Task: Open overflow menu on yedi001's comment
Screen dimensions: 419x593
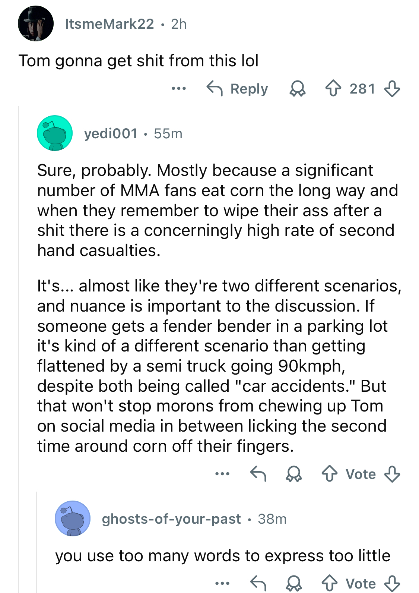Action: click(x=222, y=474)
